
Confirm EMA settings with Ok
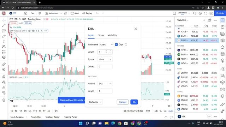tap(134, 102)
